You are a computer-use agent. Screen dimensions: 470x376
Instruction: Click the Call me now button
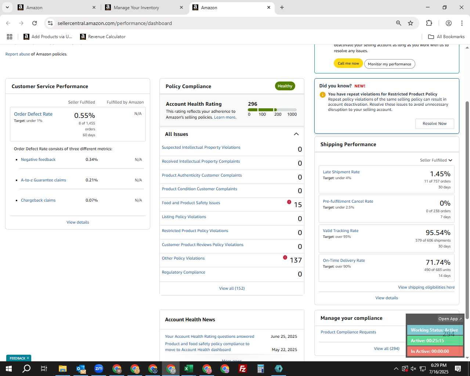coord(348,64)
